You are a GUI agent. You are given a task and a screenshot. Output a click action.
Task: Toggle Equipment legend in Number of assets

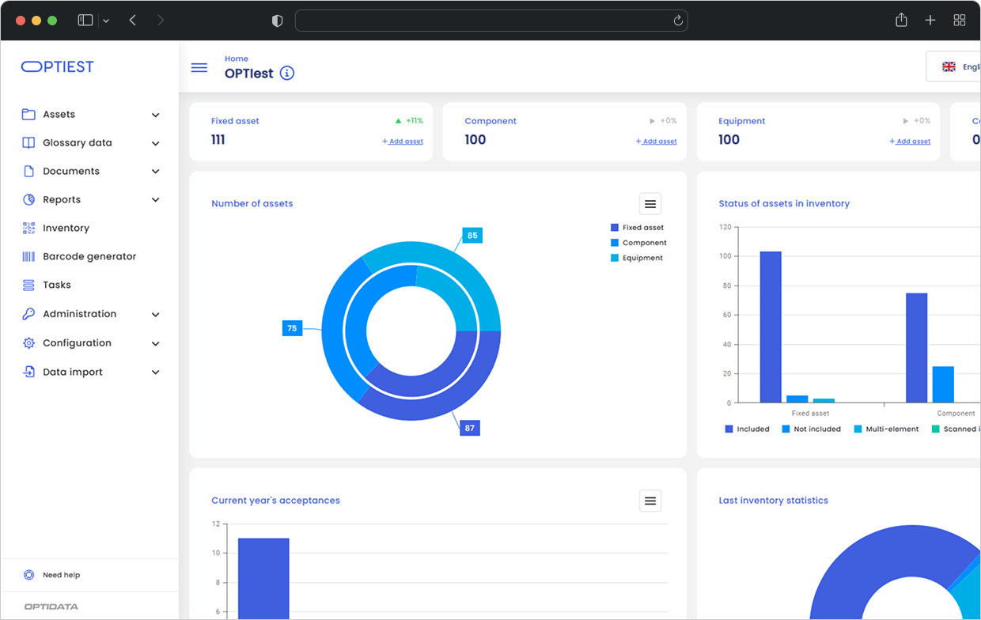click(637, 258)
